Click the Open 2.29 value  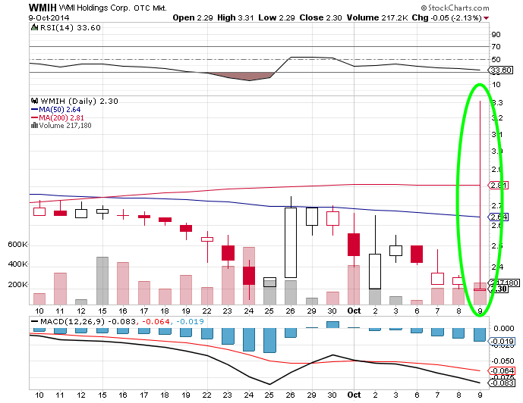(x=193, y=17)
